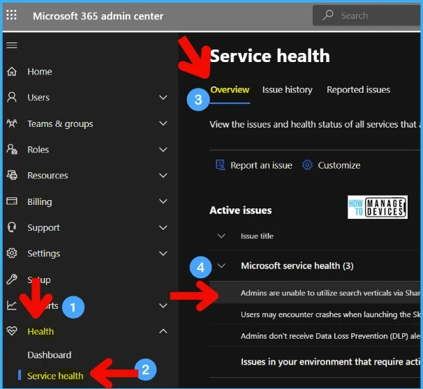The height and width of the screenshot is (389, 423).
Task: Go to Home in the sidebar
Action: pyautogui.click(x=40, y=72)
